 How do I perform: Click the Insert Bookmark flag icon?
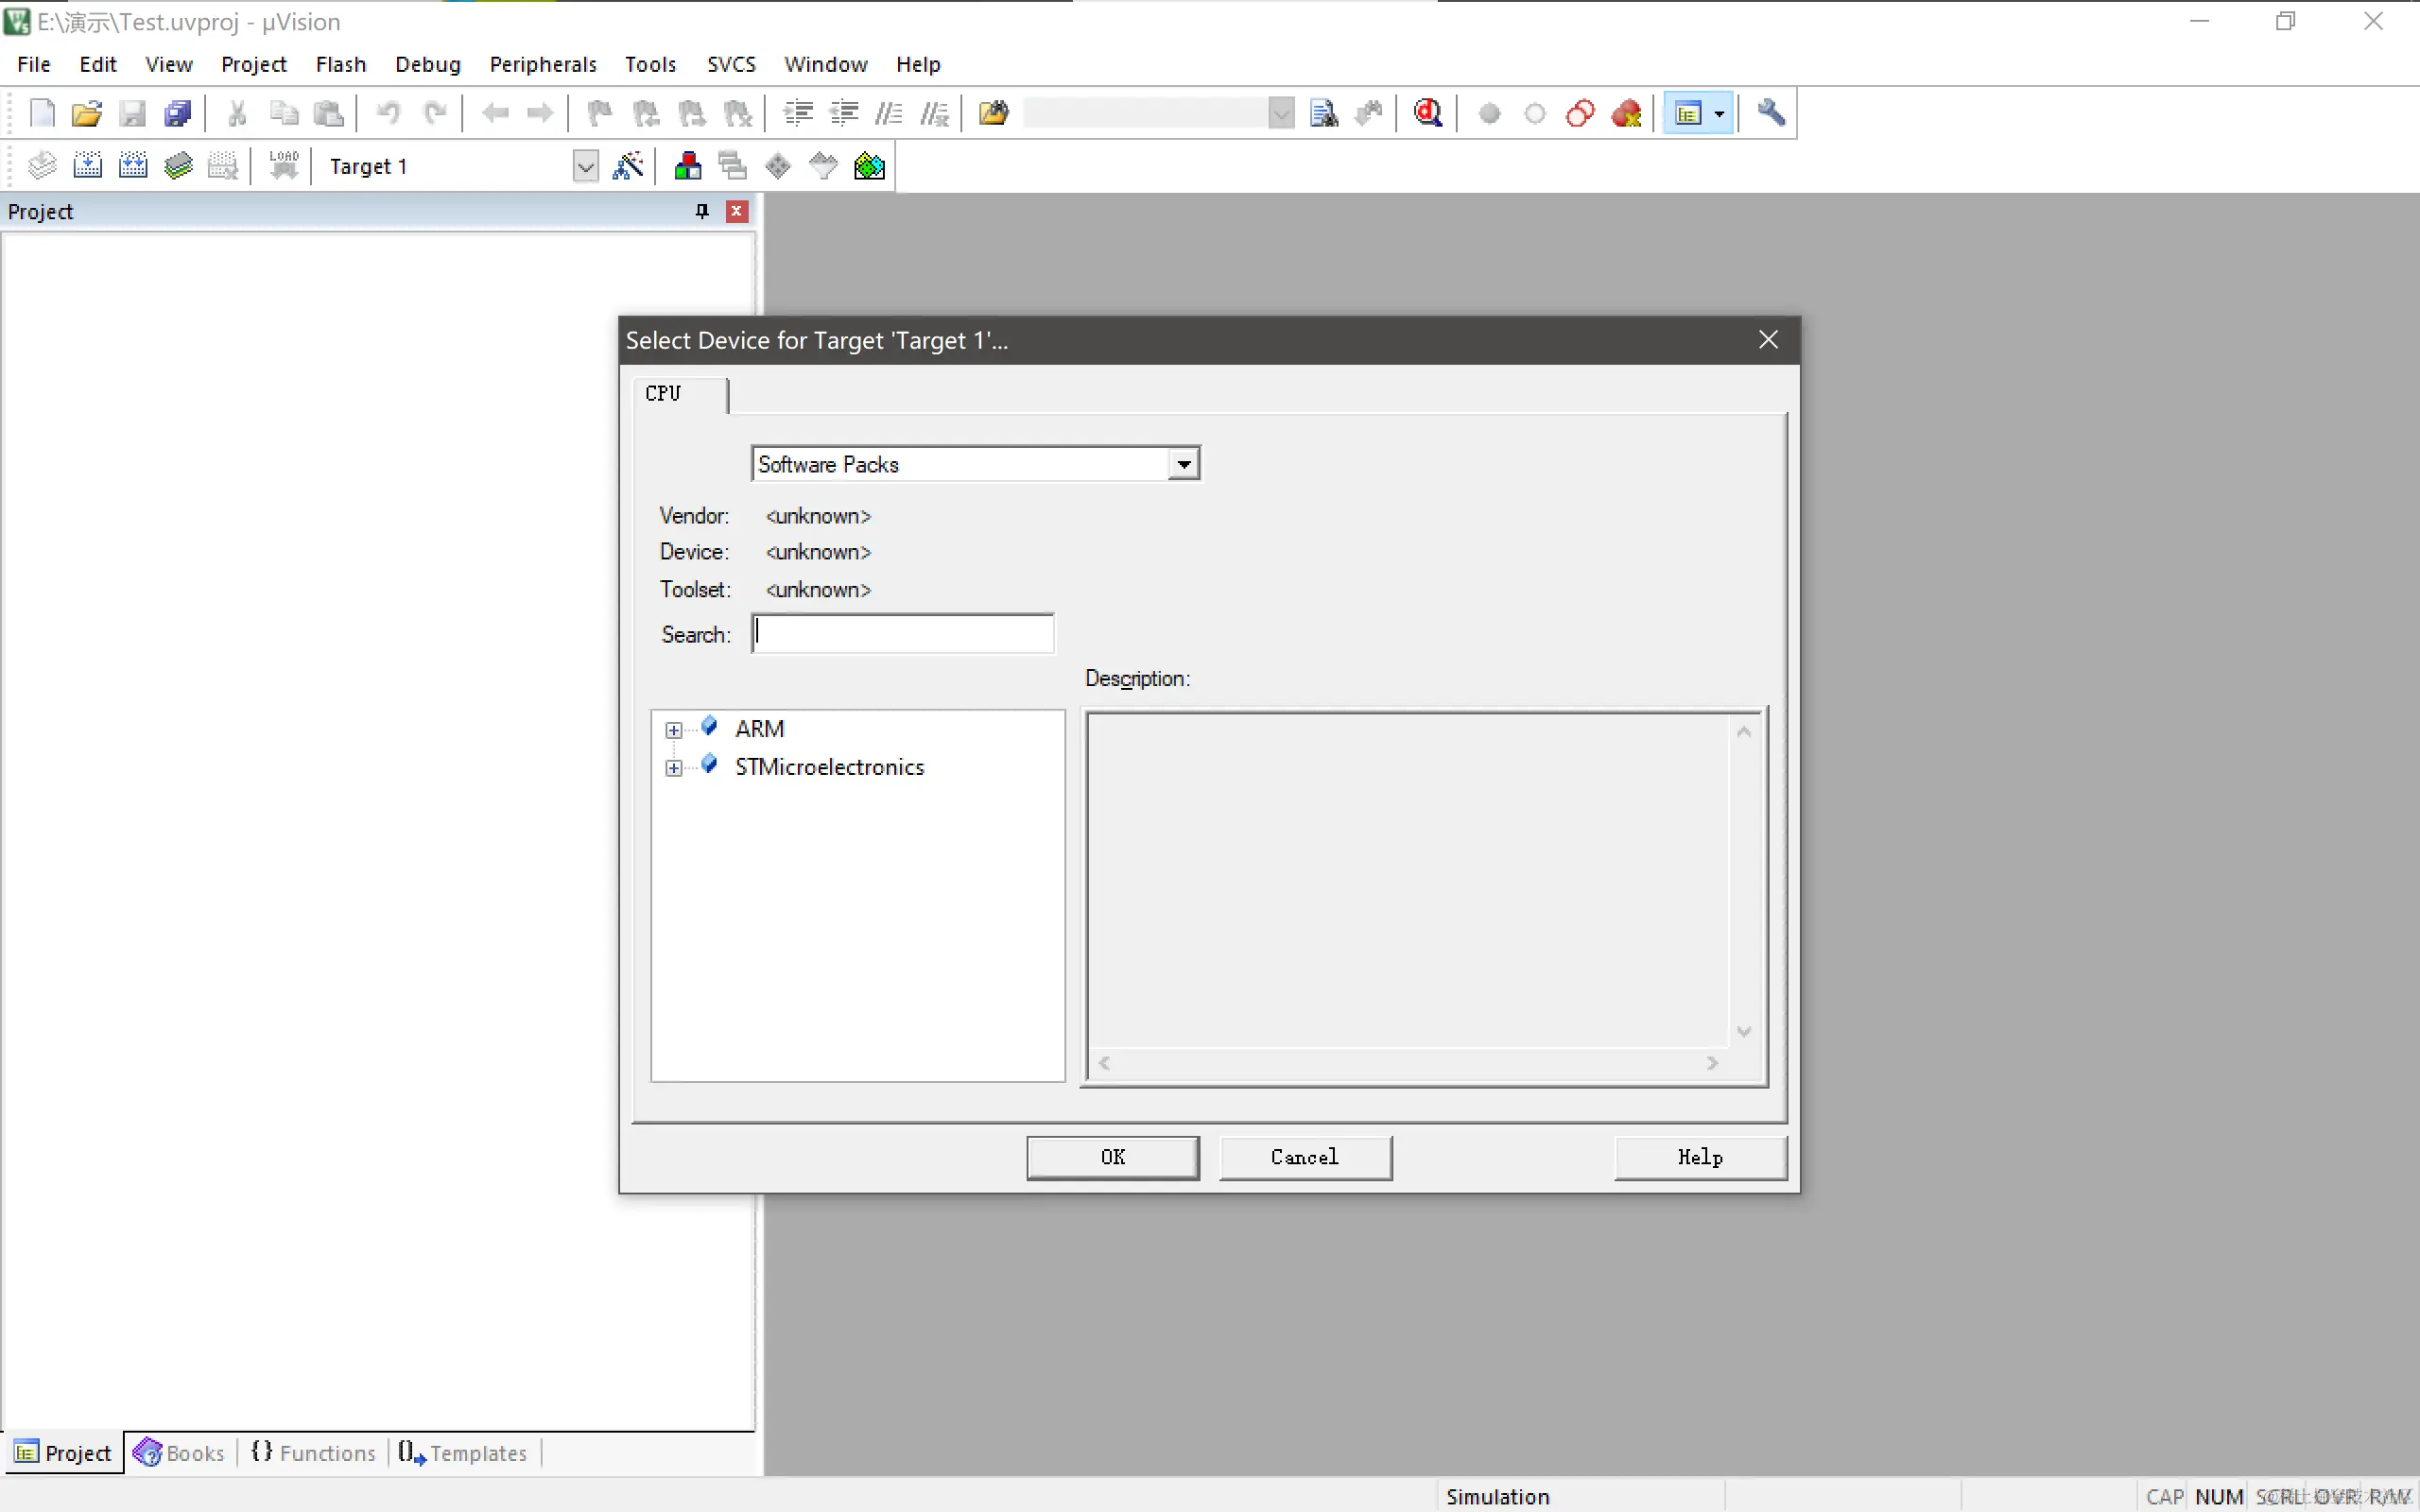click(600, 113)
